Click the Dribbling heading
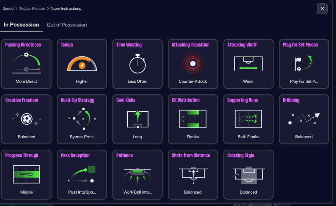 (x=291, y=100)
